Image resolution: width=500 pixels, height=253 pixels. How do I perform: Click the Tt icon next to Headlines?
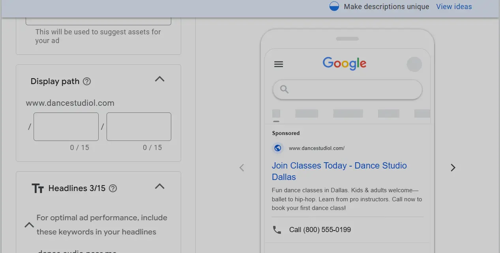pos(38,188)
